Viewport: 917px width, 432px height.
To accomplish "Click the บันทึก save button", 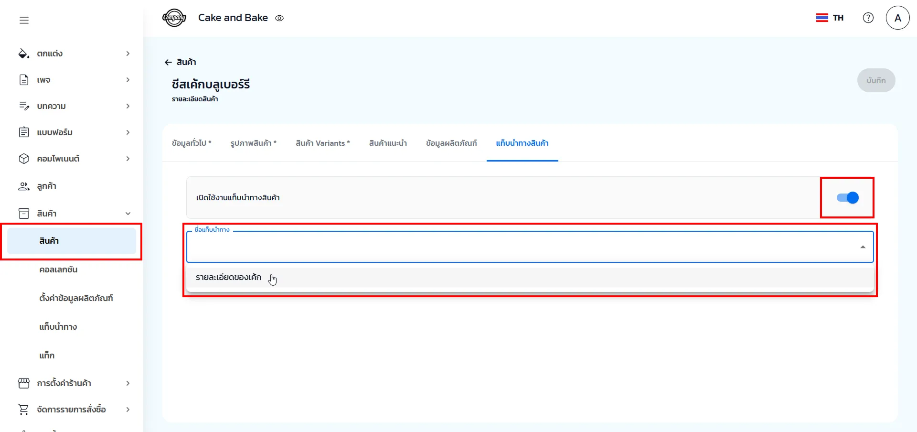I will click(875, 80).
